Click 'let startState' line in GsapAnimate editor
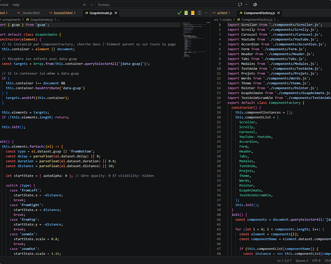This screenshot has width=331, height=264. (80, 176)
